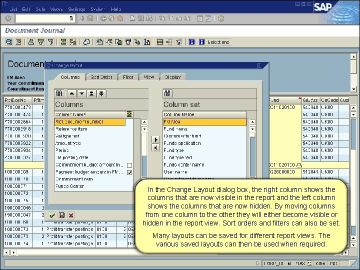Click the Save diskette icon in standard toolbar
Screen dimensions: 360x270
90,18
